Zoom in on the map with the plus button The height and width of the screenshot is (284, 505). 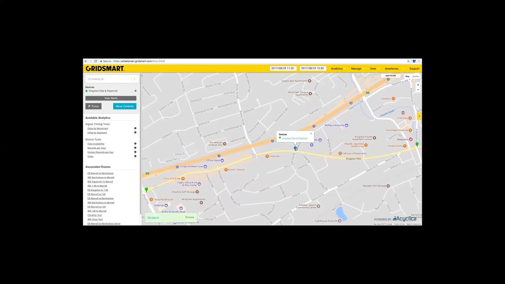coord(418,85)
